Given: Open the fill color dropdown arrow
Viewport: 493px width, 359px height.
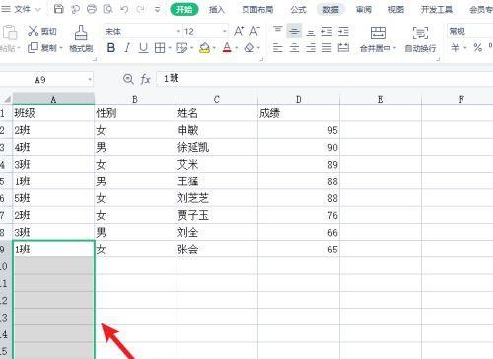Looking at the screenshot, I should tap(214, 48).
